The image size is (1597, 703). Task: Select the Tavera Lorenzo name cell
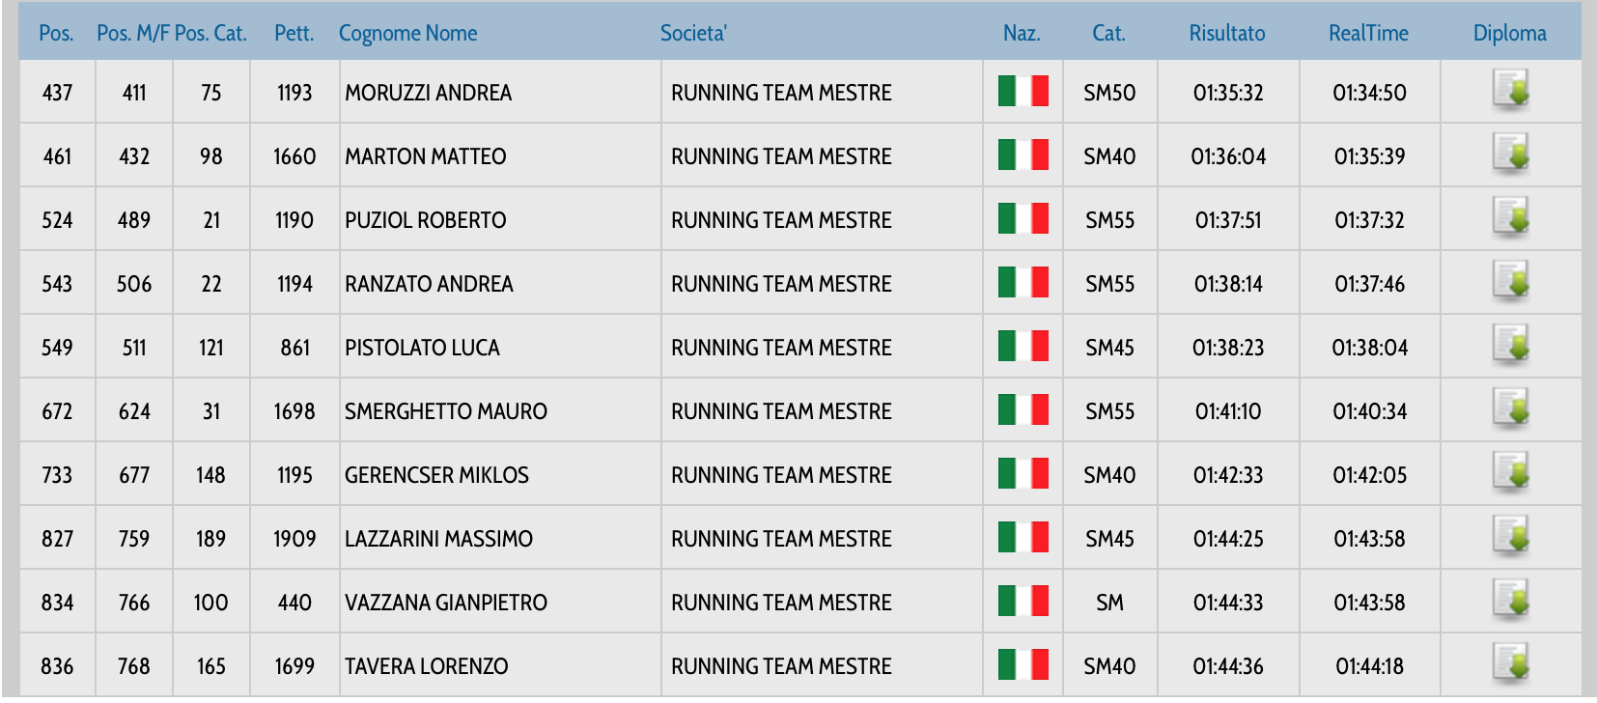coord(426,666)
